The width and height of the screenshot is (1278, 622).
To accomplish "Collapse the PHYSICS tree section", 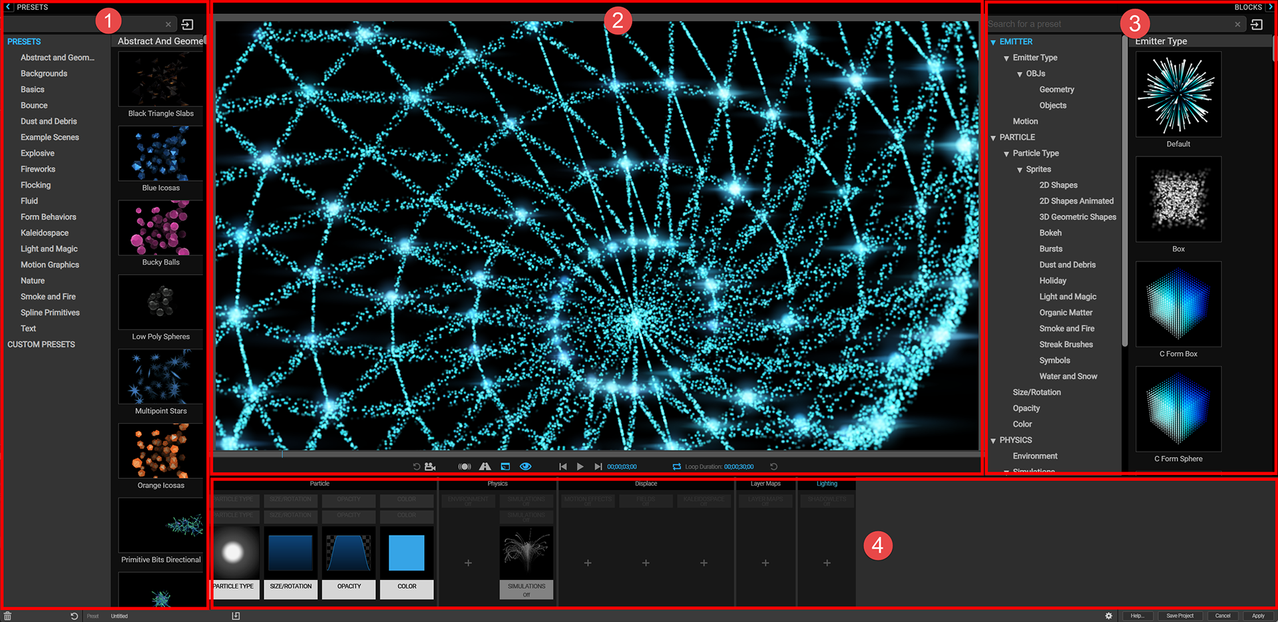I will (993, 440).
